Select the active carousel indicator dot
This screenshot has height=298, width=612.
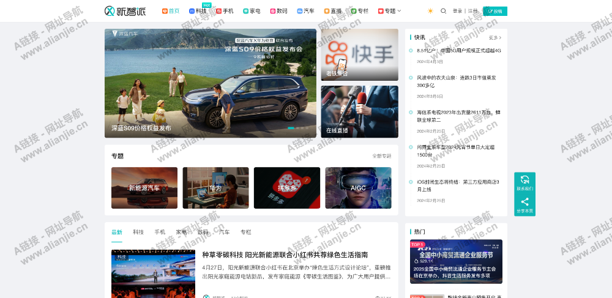291,128
